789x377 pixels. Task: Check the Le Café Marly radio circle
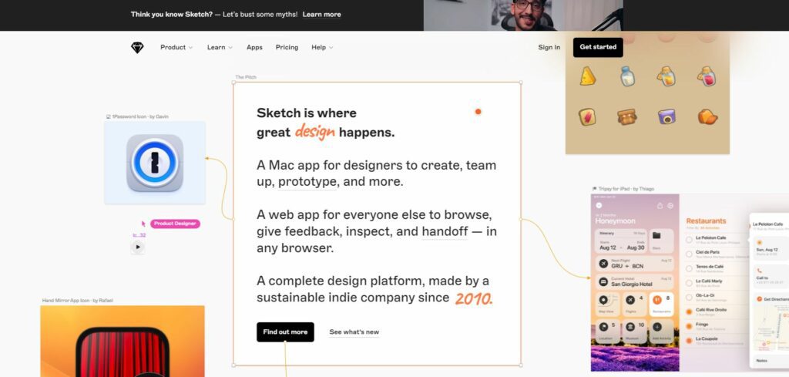pyautogui.click(x=690, y=284)
